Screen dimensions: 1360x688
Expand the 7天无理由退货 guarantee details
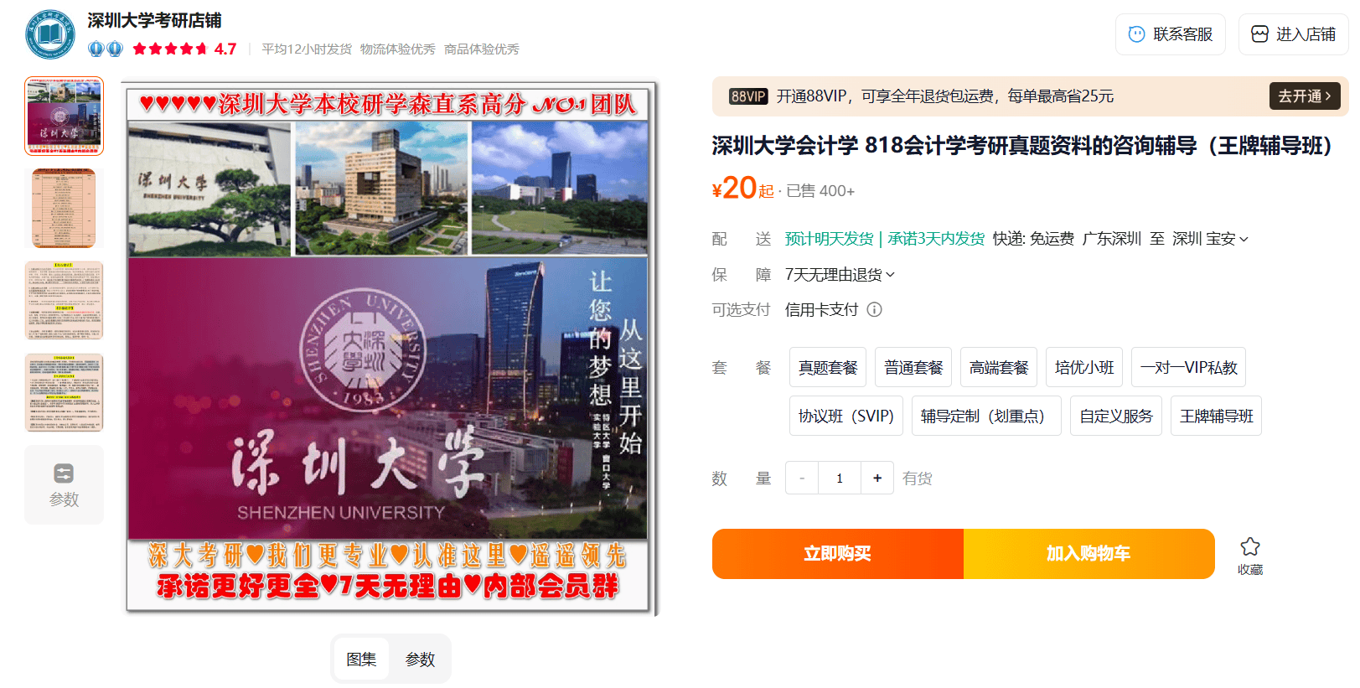(x=840, y=275)
